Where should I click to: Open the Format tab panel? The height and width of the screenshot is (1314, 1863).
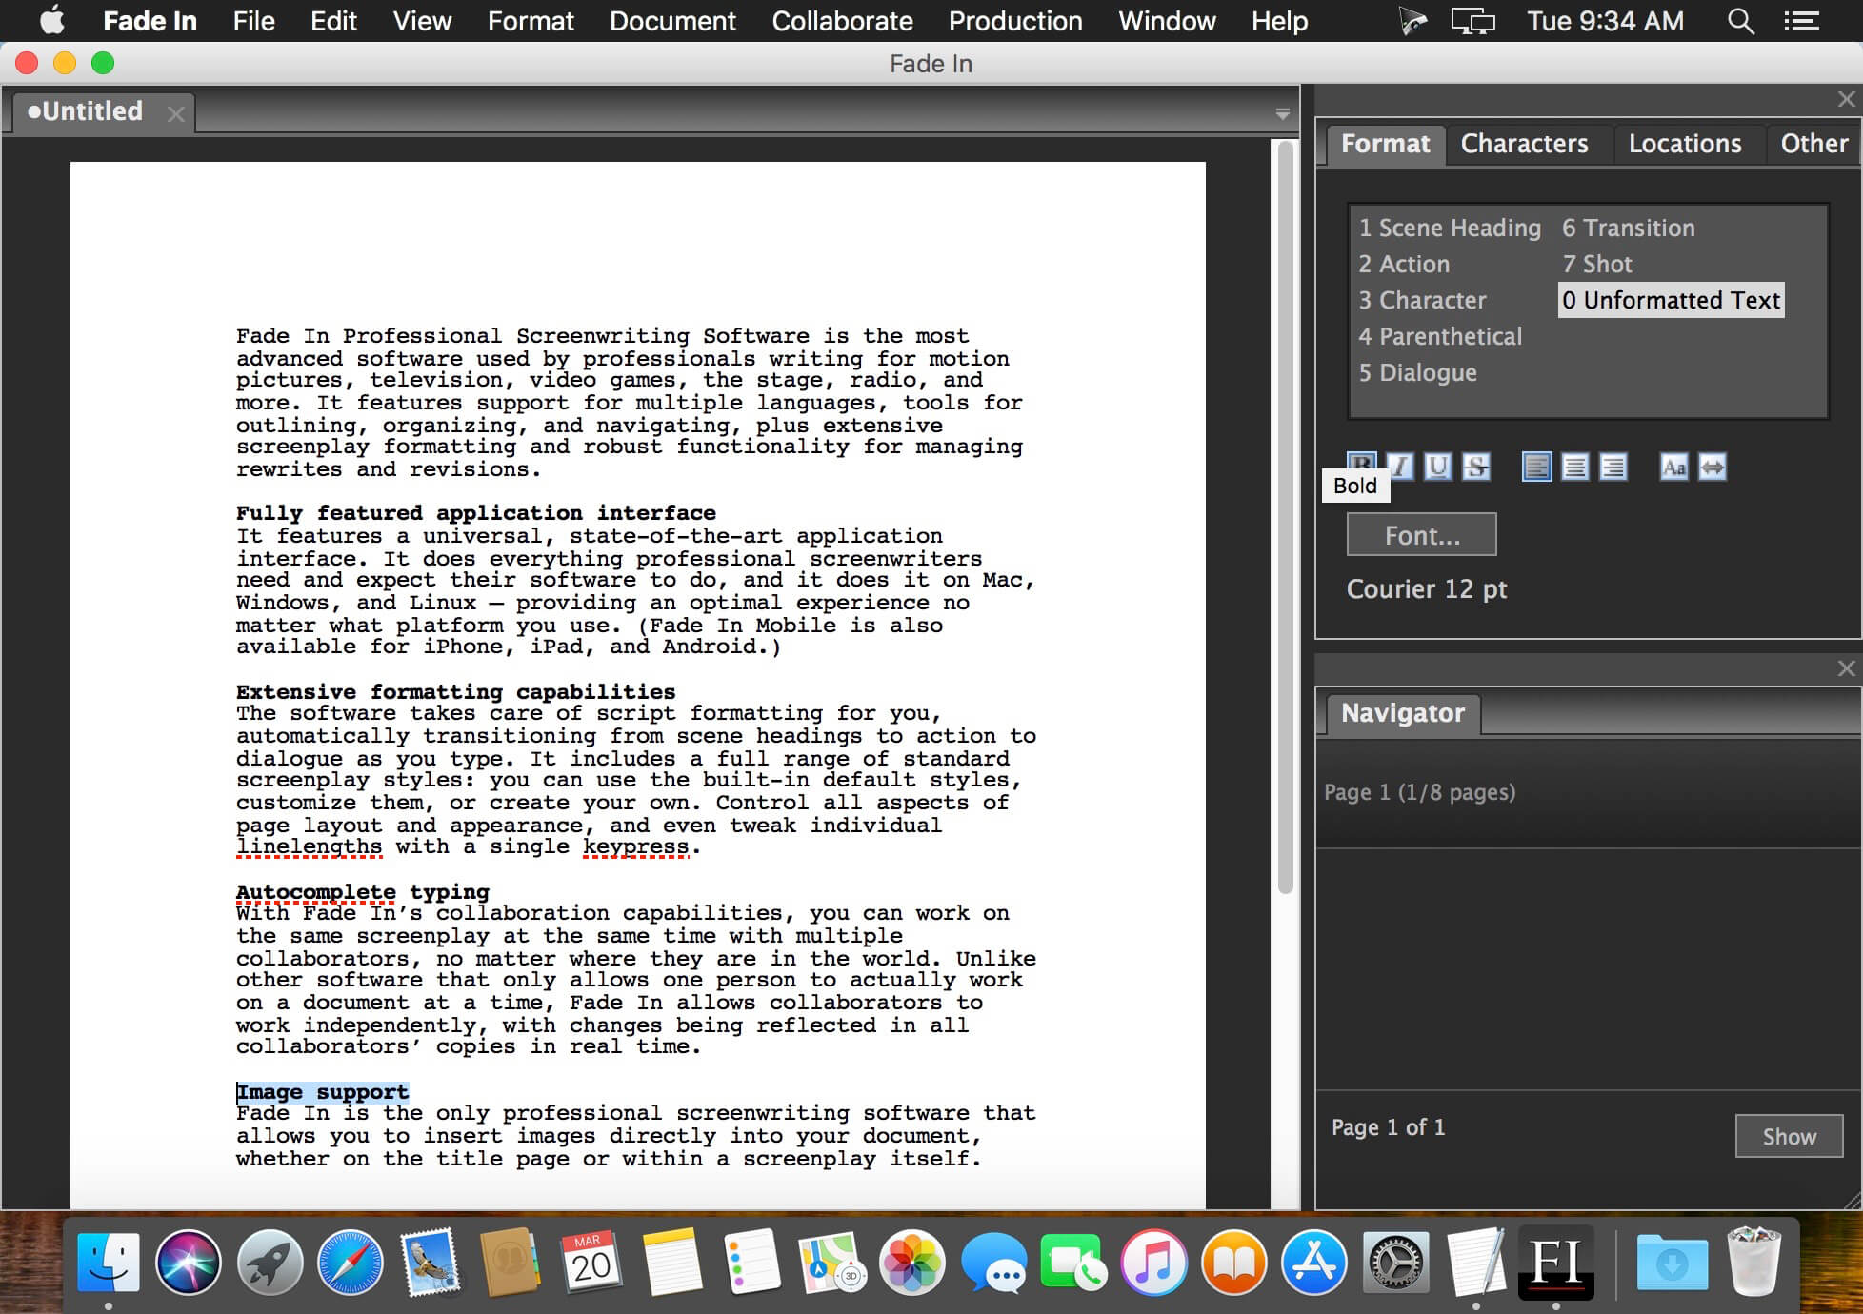click(x=1385, y=142)
